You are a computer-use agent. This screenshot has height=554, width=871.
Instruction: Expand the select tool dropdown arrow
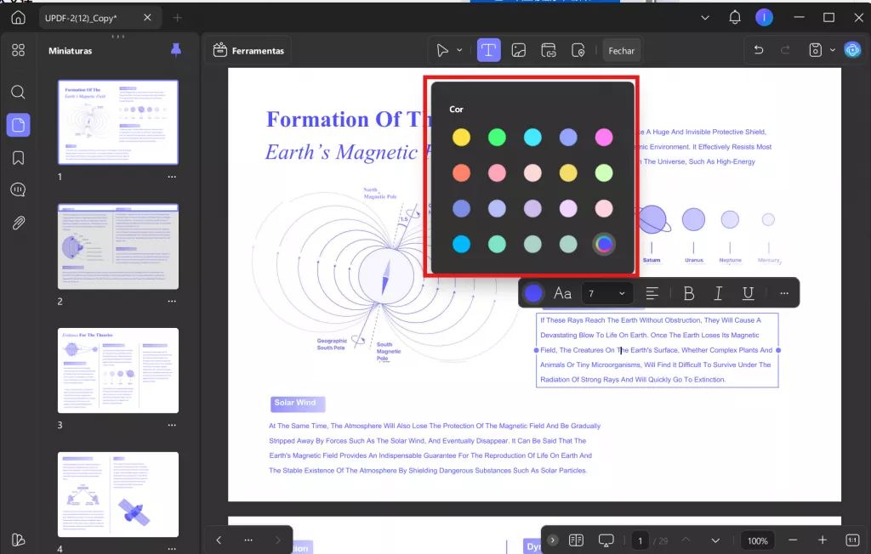[x=459, y=50]
